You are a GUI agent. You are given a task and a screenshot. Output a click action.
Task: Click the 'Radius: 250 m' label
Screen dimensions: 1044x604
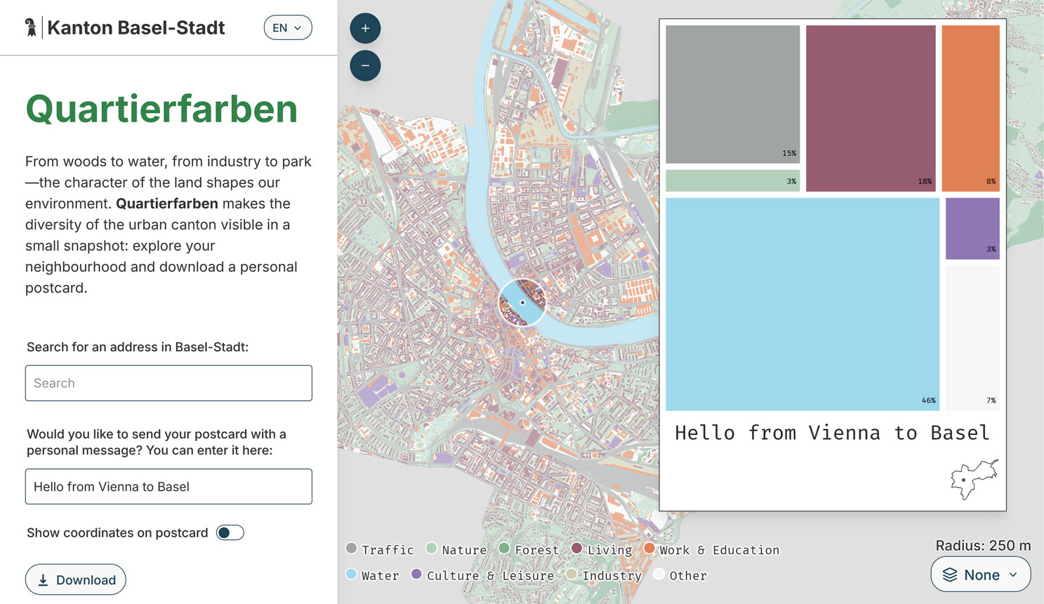click(x=983, y=546)
